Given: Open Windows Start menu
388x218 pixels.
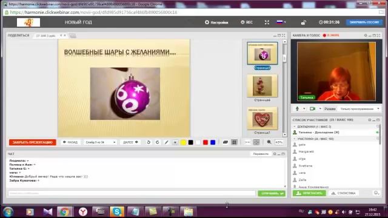Looking at the screenshot, I should tap(8, 212).
